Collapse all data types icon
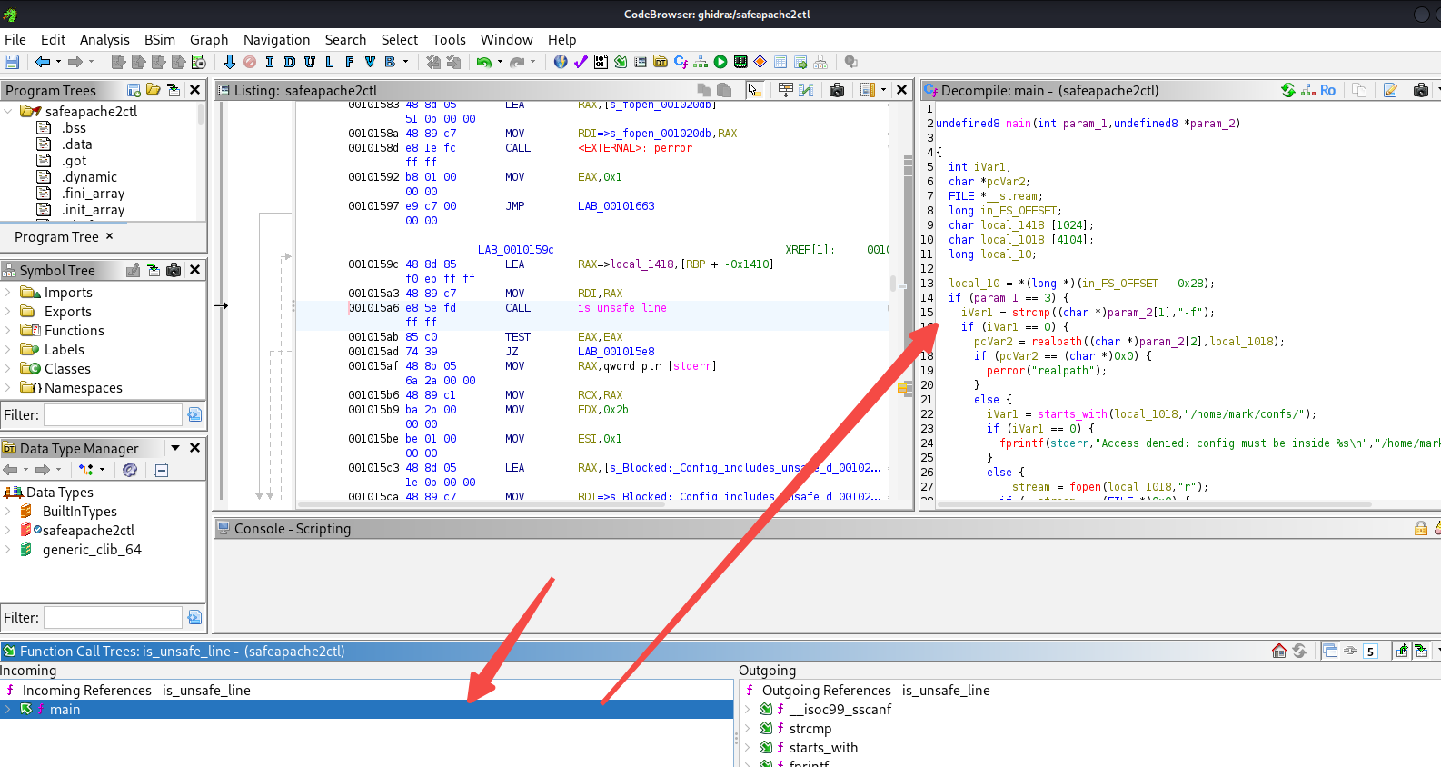Image resolution: width=1441 pixels, height=767 pixels. (x=161, y=470)
